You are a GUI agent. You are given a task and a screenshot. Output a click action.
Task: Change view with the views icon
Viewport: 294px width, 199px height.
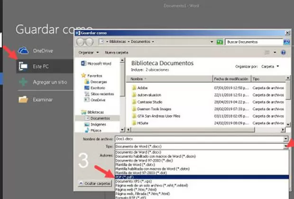tap(267, 53)
